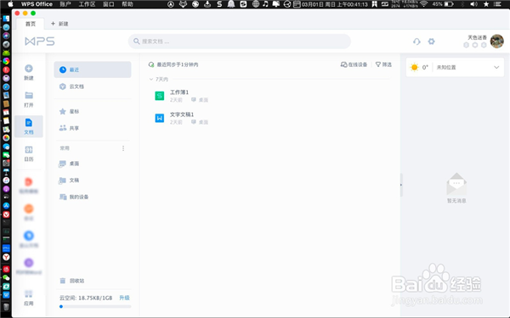510x318 pixels.
Task: Click the 搜索文档 search field
Action: (x=240, y=42)
